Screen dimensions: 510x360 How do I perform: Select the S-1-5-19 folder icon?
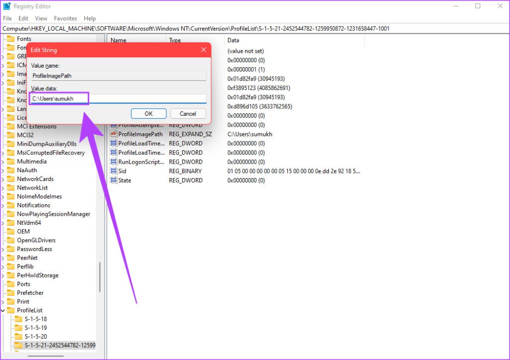19,328
